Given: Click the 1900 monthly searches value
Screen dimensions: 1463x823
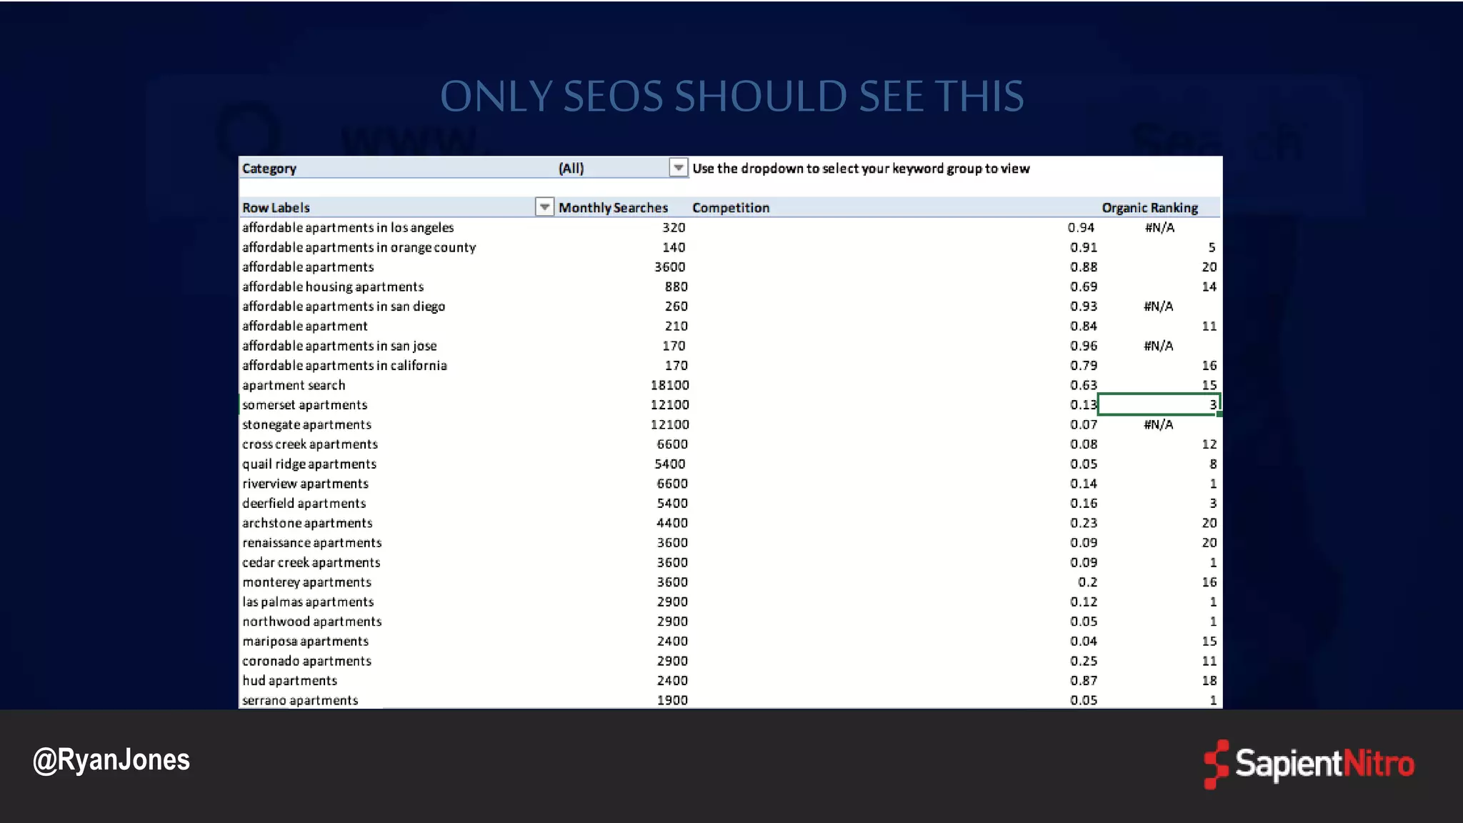Looking at the screenshot, I should 672,700.
